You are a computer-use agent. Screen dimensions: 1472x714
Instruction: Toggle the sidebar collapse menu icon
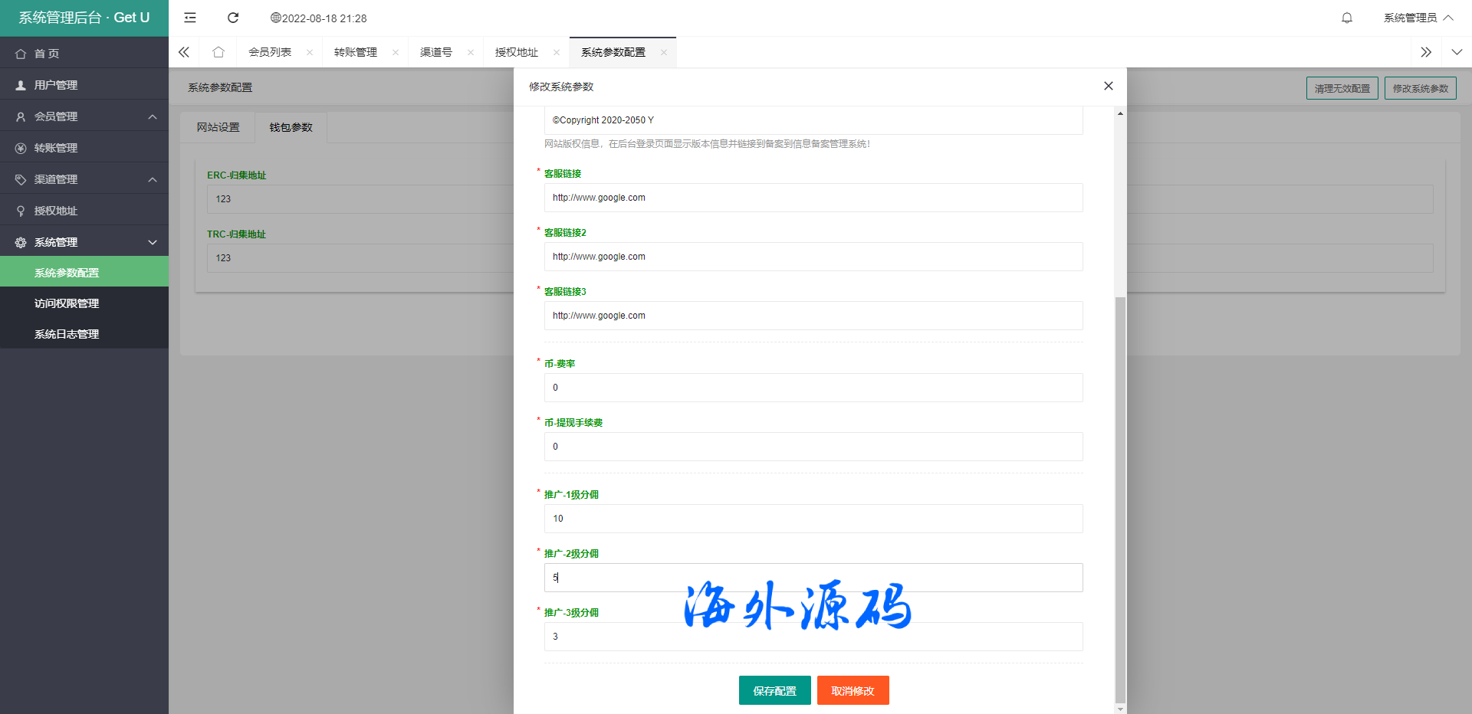tap(190, 18)
